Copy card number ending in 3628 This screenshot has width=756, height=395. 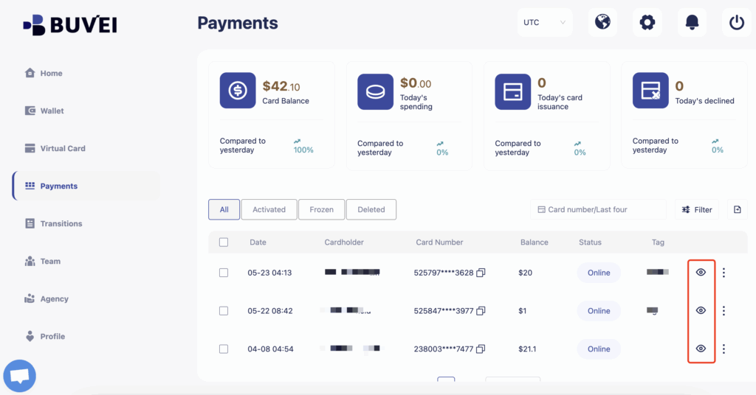click(x=481, y=273)
